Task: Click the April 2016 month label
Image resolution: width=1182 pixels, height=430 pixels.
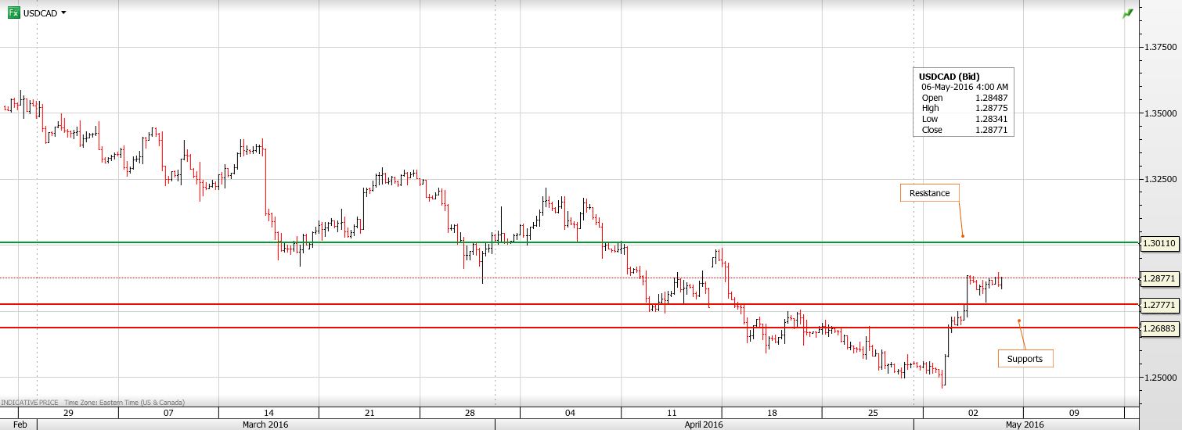Action: (x=703, y=425)
